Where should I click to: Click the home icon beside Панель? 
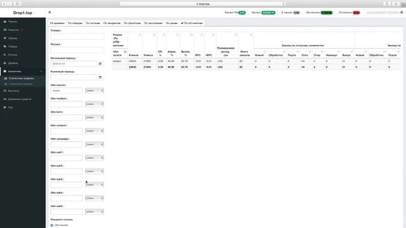[x=4, y=22]
